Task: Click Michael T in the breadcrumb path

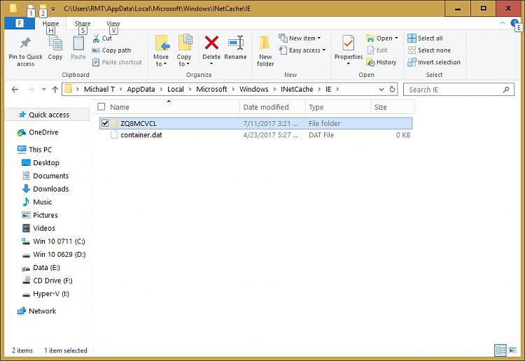Action: (99, 90)
